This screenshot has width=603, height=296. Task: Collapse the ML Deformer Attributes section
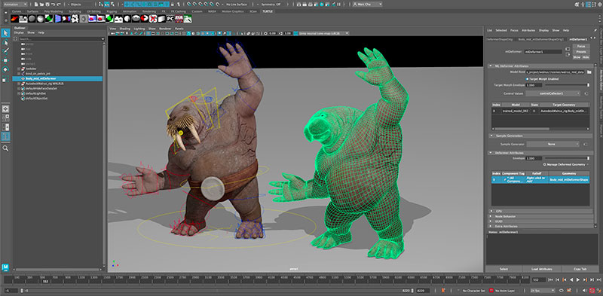pos(491,66)
